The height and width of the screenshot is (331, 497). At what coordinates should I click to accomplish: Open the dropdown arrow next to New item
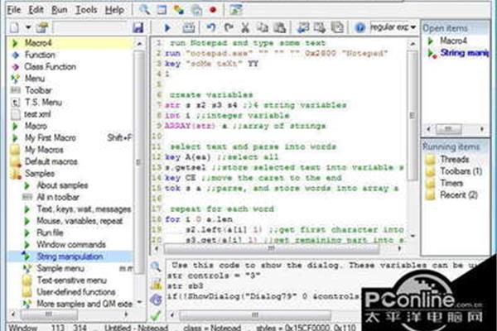(28, 27)
